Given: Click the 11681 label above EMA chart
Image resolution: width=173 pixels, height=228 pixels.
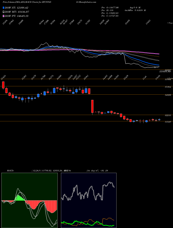Looking at the screenshot, I should coord(148,22).
